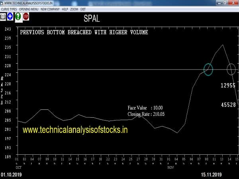Click the SPAL company title
This screenshot has height=179, width=239.
[x=92, y=19]
